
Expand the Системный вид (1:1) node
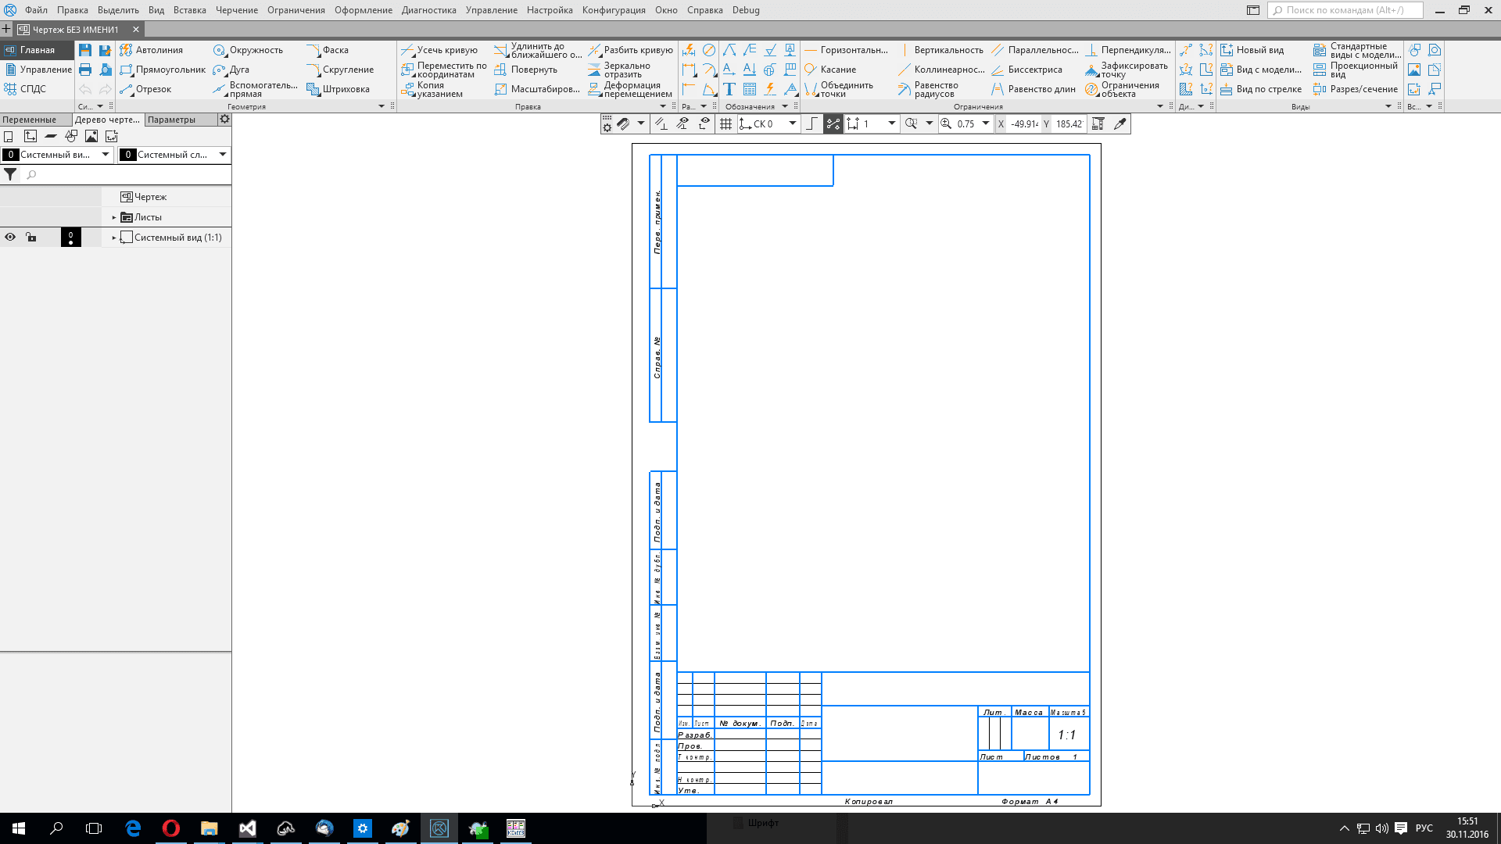tap(114, 237)
